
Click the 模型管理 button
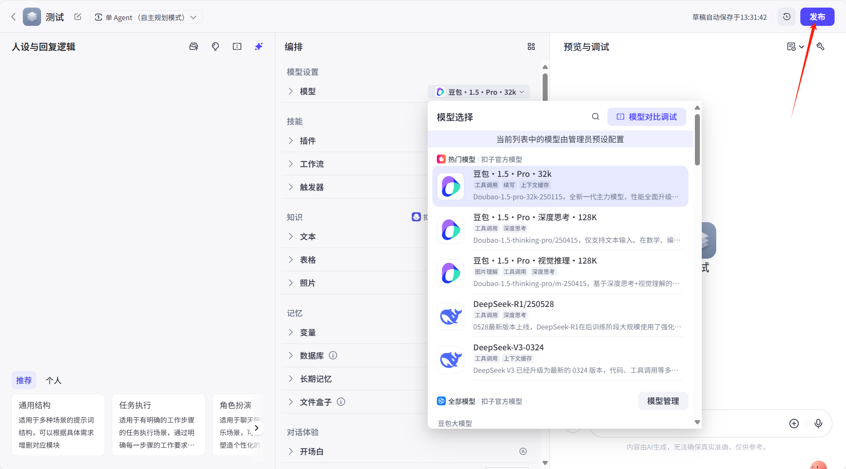click(663, 401)
